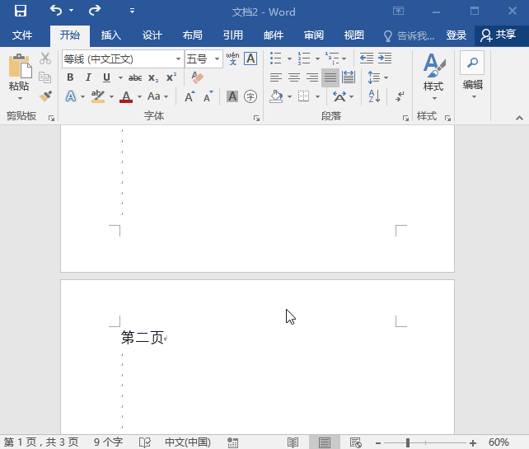Save the document with the floppy disk icon
Image resolution: width=529 pixels, height=449 pixels.
coord(21,11)
